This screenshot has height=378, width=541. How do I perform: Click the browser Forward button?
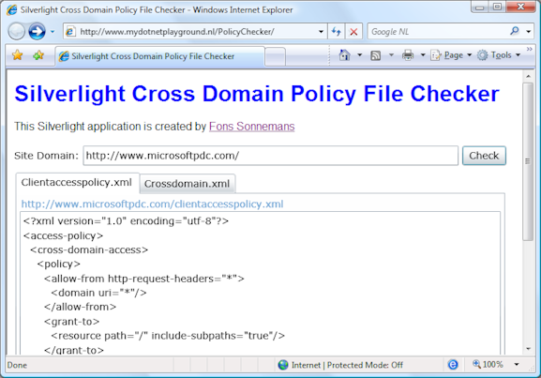tap(37, 32)
